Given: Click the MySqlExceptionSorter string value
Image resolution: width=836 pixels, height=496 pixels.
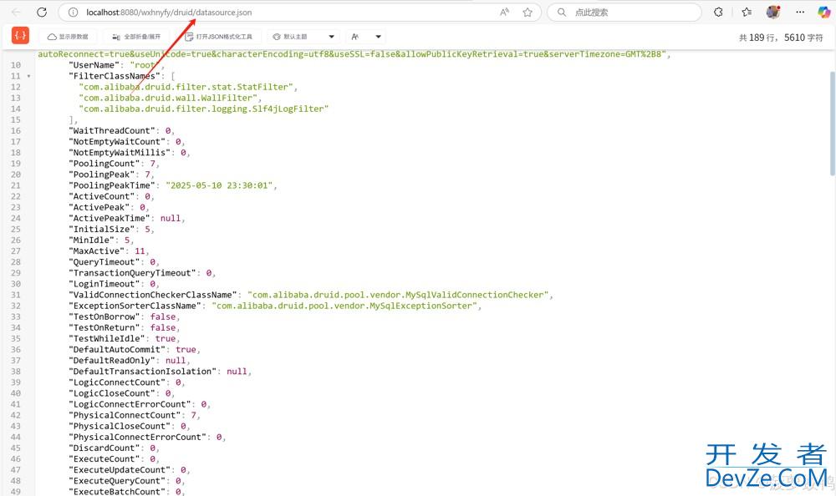Looking at the screenshot, I should tap(344, 306).
